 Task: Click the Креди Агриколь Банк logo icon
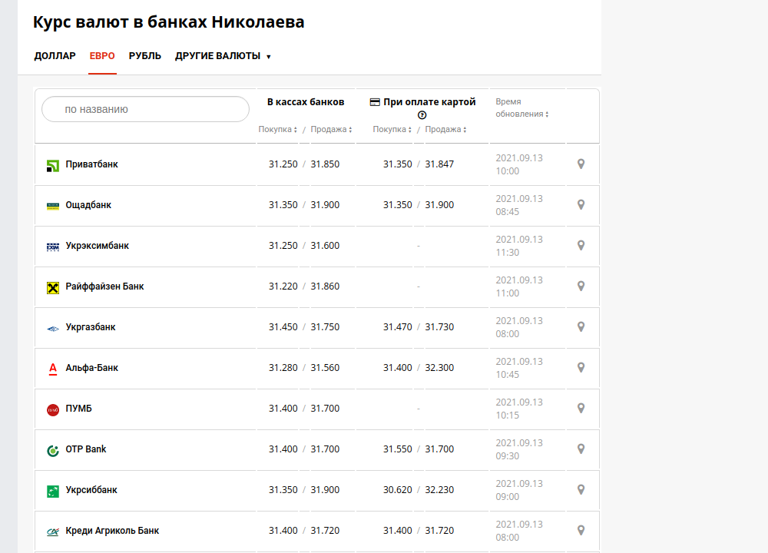53,531
